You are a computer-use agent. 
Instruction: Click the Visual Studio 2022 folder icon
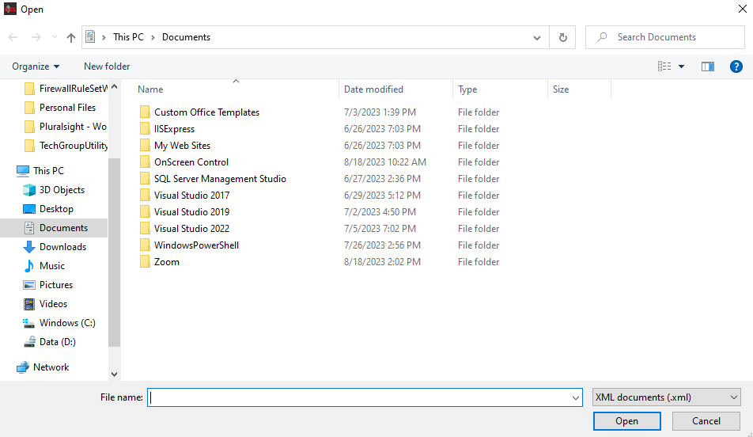(x=145, y=228)
